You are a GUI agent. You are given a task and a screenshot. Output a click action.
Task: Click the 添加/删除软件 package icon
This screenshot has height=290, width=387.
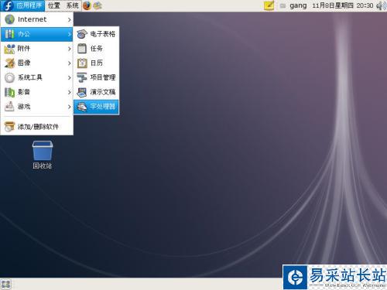point(9,127)
